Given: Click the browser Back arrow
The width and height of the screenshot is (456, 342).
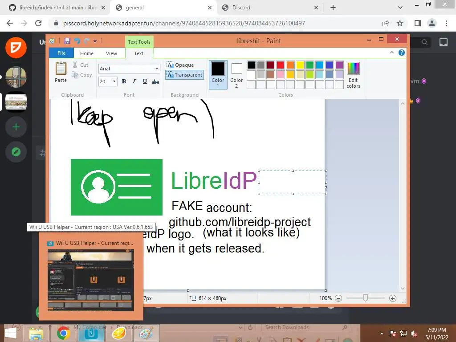Looking at the screenshot, I should (10, 23).
